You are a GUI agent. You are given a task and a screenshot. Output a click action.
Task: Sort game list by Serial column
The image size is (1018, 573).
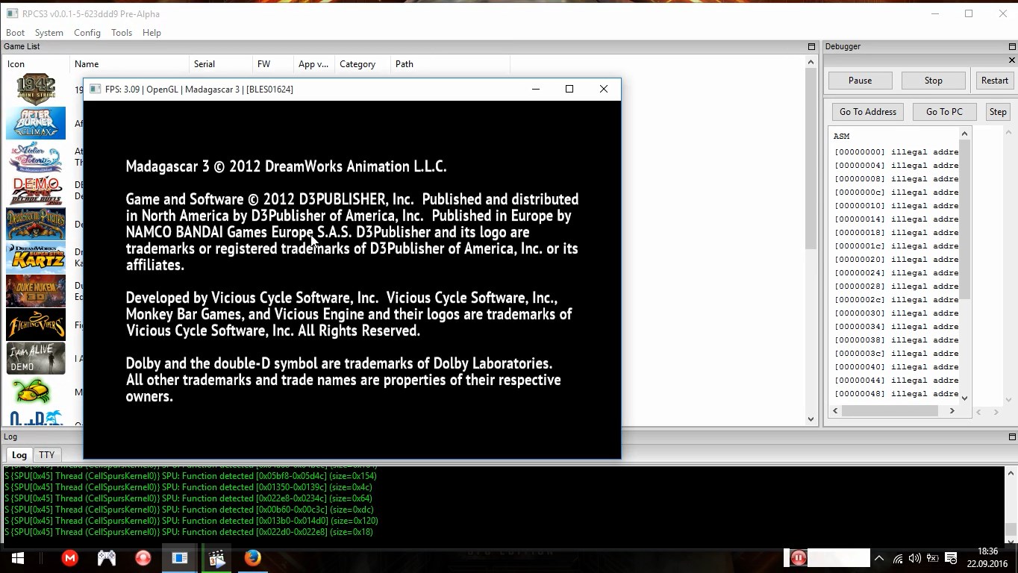tap(204, 64)
